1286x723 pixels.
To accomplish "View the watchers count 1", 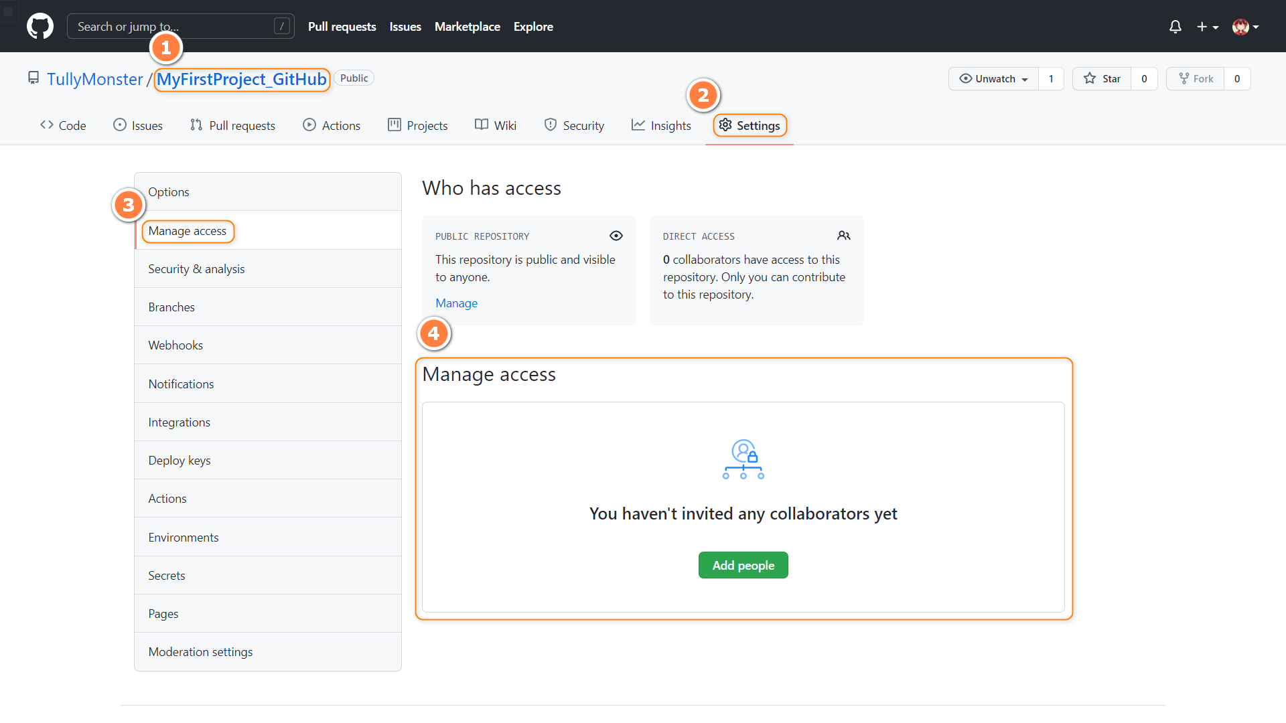I will [1051, 78].
